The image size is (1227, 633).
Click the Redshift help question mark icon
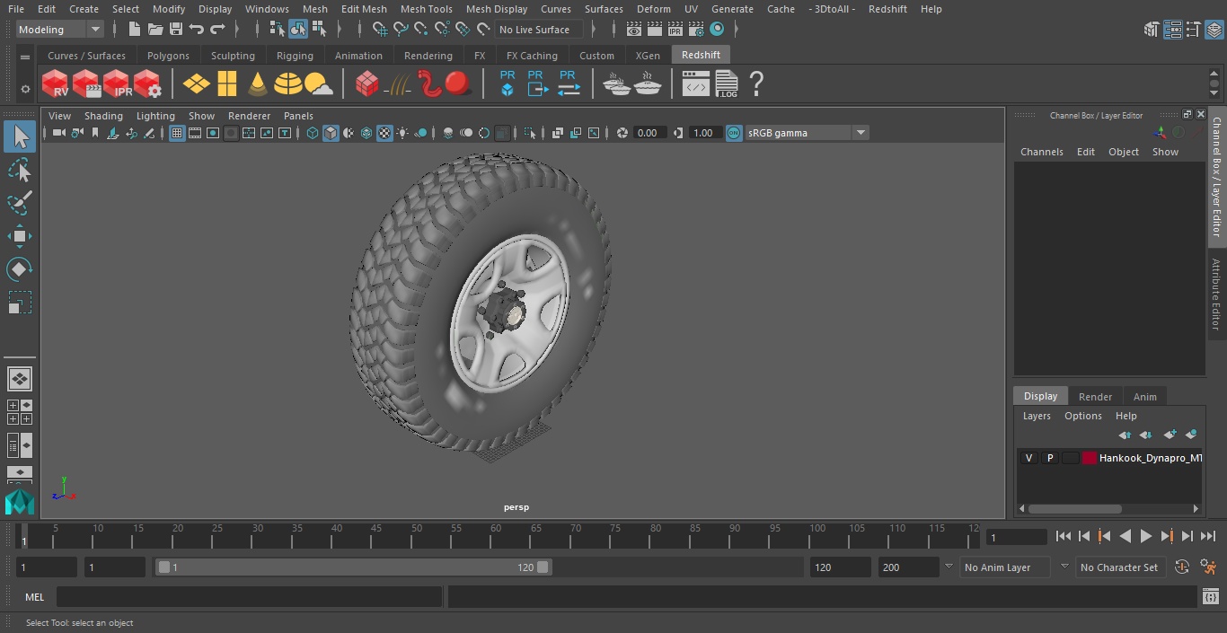756,84
